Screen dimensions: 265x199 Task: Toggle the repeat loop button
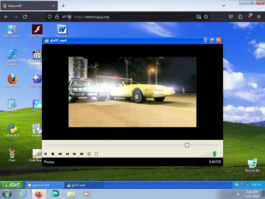click(x=89, y=154)
